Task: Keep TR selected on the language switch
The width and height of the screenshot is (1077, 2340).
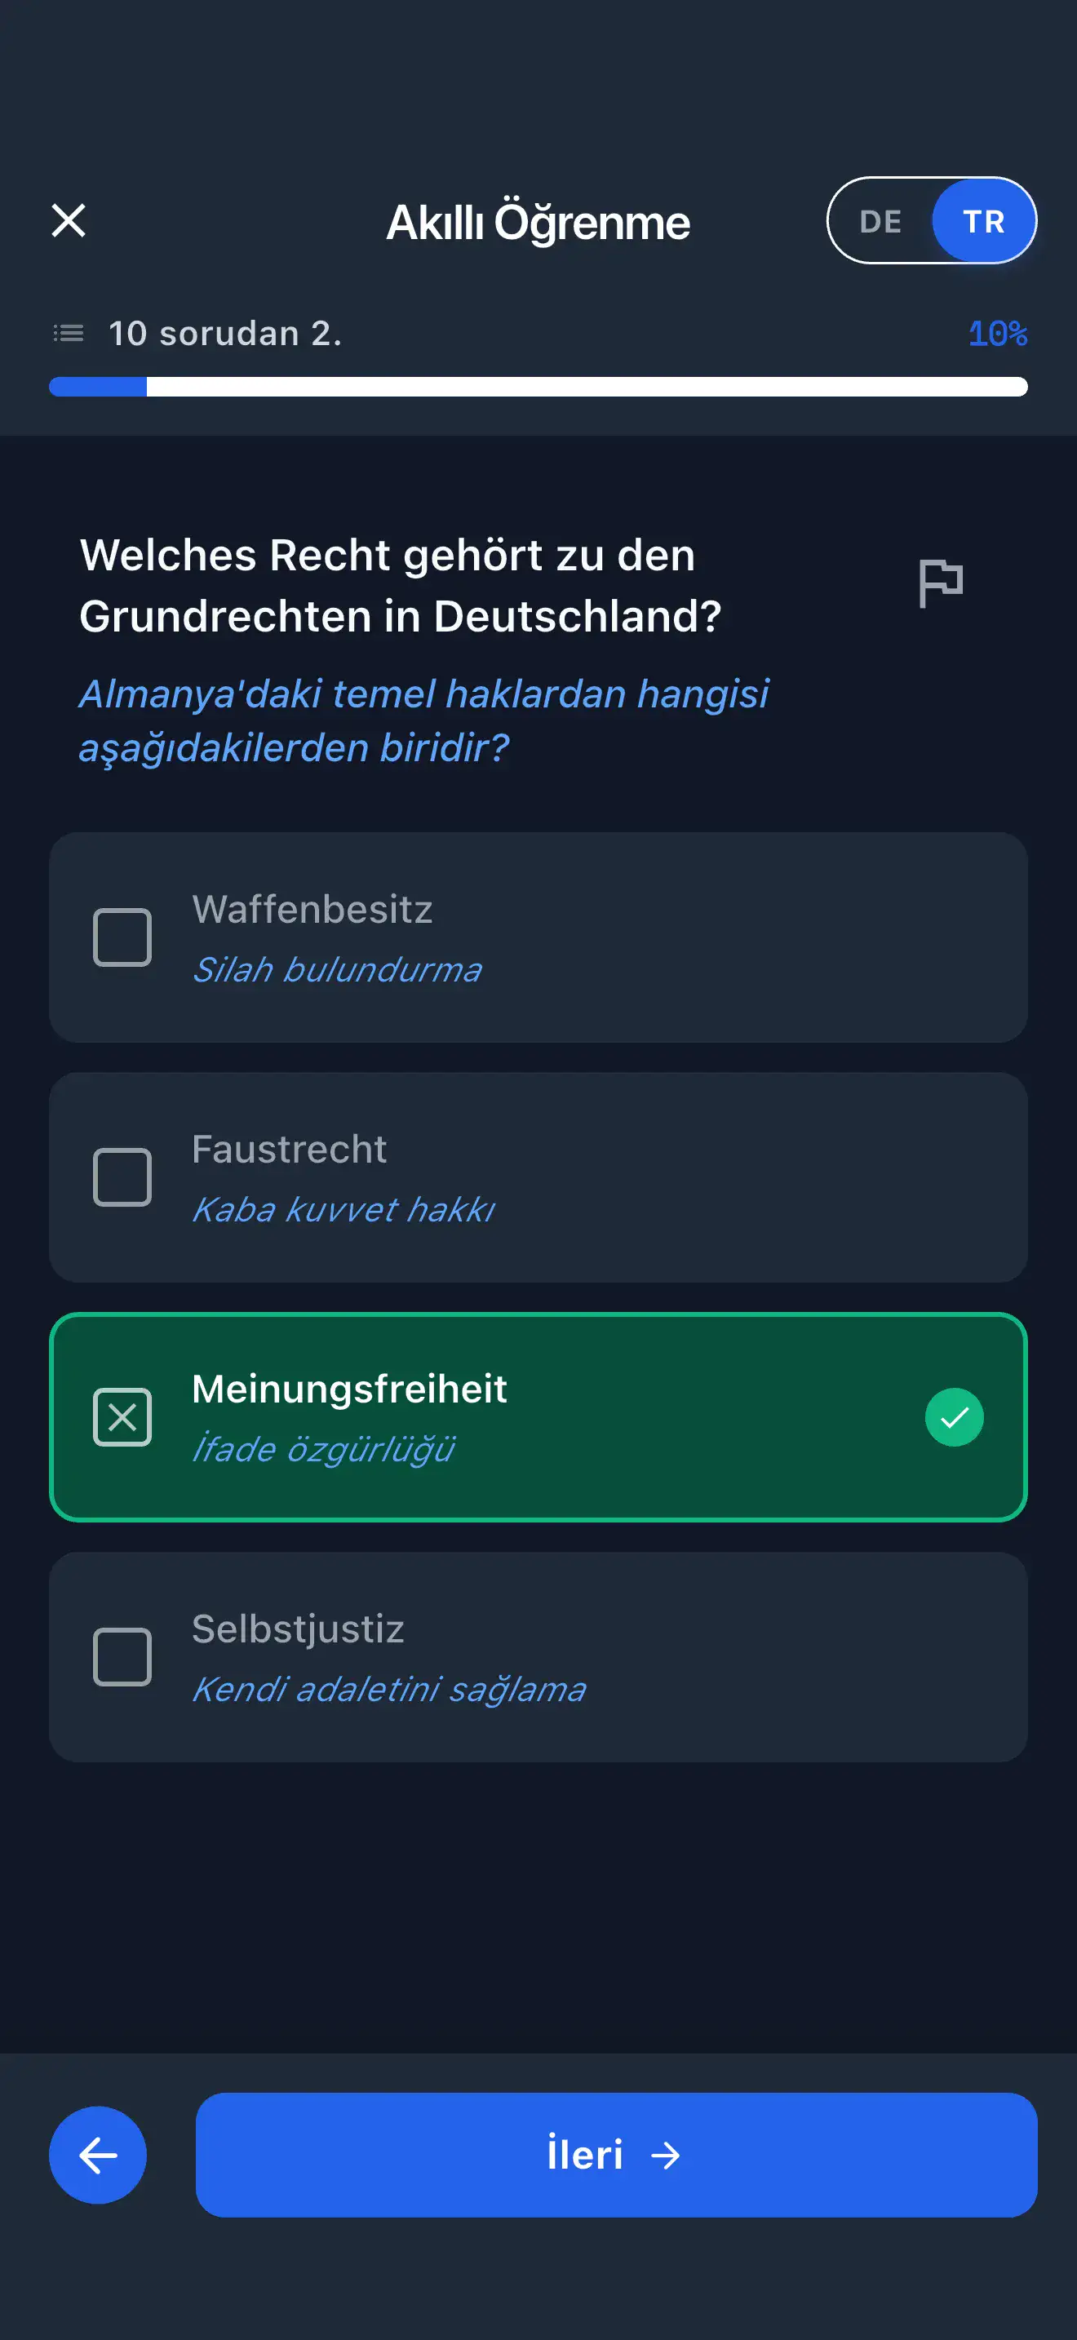Action: (x=982, y=221)
